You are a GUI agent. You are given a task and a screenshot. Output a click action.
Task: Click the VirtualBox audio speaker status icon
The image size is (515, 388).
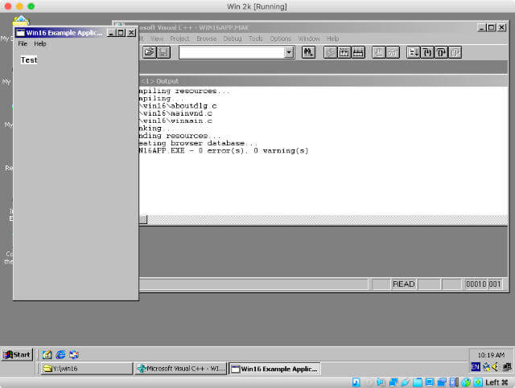click(381, 382)
